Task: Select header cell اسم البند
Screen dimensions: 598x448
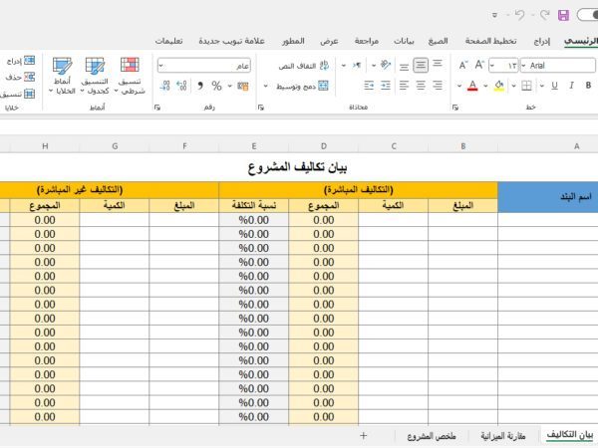Action: [548, 197]
